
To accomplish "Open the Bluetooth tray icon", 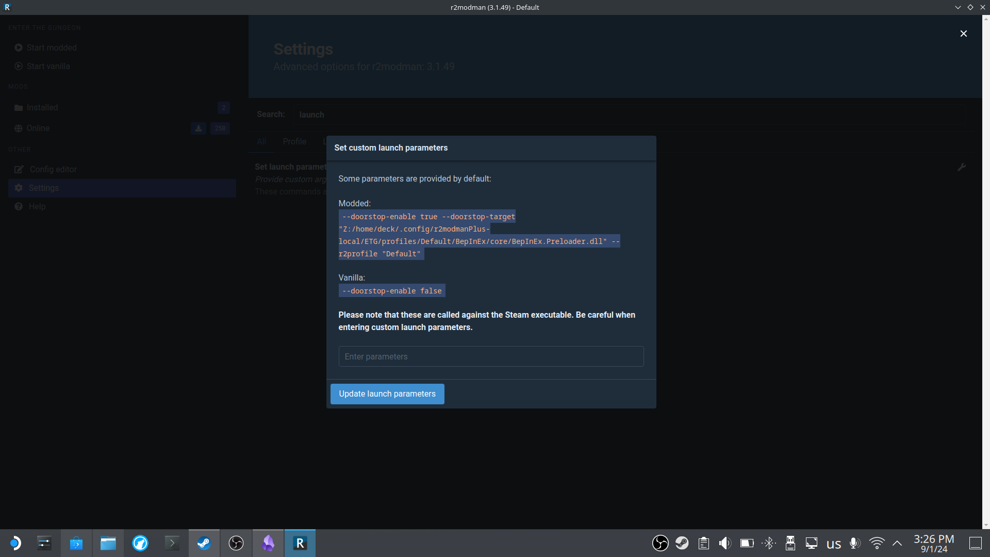I will (x=769, y=543).
